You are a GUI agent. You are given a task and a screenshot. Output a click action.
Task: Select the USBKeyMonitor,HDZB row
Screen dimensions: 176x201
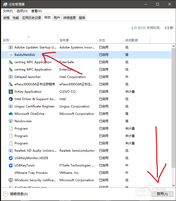point(86,158)
